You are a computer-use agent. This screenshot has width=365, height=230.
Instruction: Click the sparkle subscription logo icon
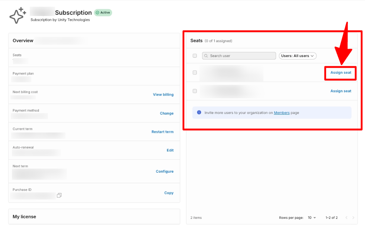18,15
